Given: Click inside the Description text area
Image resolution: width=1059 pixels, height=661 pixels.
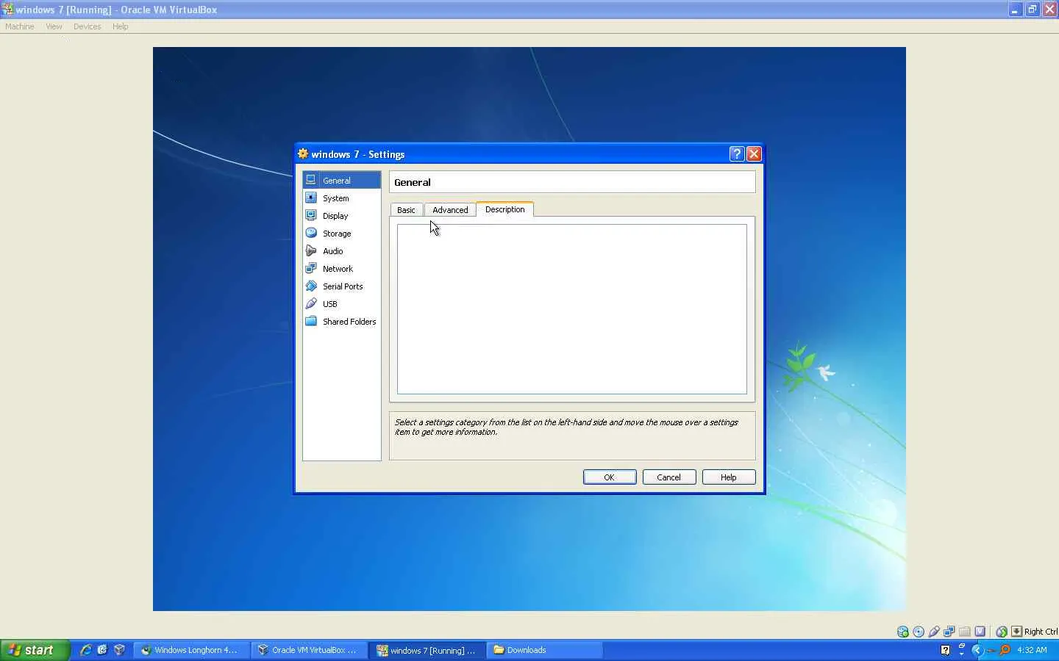Looking at the screenshot, I should (572, 309).
